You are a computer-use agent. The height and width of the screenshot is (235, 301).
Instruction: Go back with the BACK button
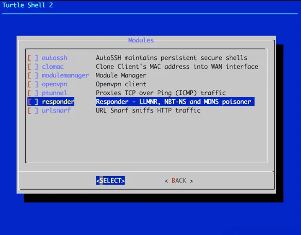(x=179, y=181)
